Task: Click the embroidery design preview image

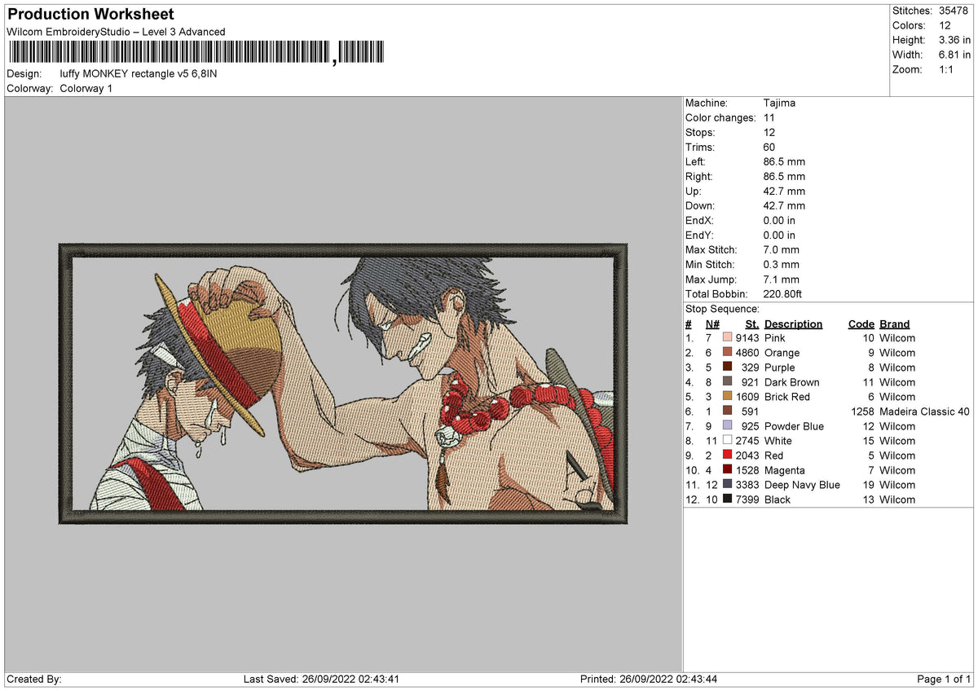Action: [342, 383]
